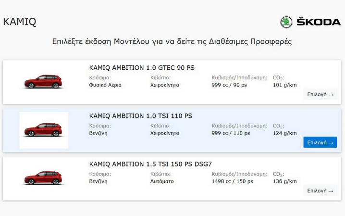This screenshot has height=216, width=345.
Task: Open the red Kamiq 1.5 TSI DSG7 thumbnail
Action: 43,178
